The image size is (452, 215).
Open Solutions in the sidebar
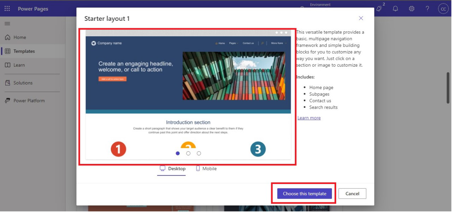(x=23, y=83)
